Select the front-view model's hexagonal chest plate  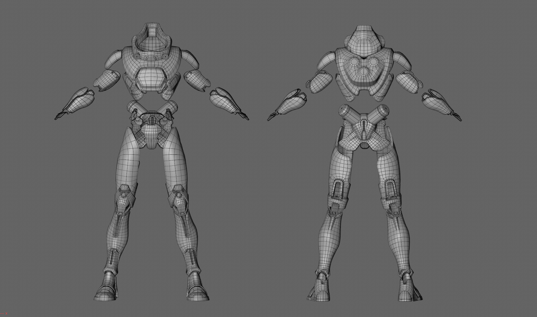tap(151, 79)
